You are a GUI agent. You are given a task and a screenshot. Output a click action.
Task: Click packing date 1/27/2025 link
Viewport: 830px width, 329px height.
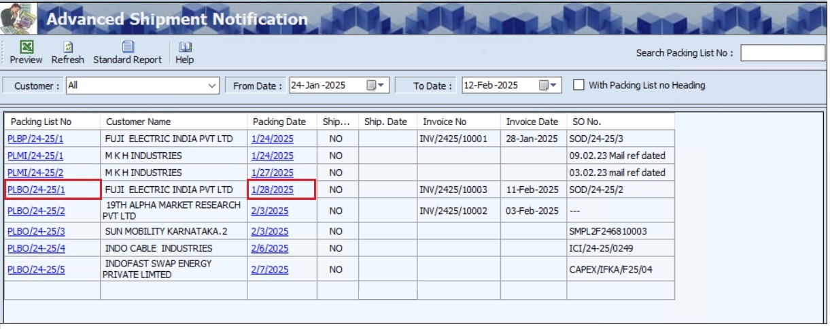coord(273,173)
